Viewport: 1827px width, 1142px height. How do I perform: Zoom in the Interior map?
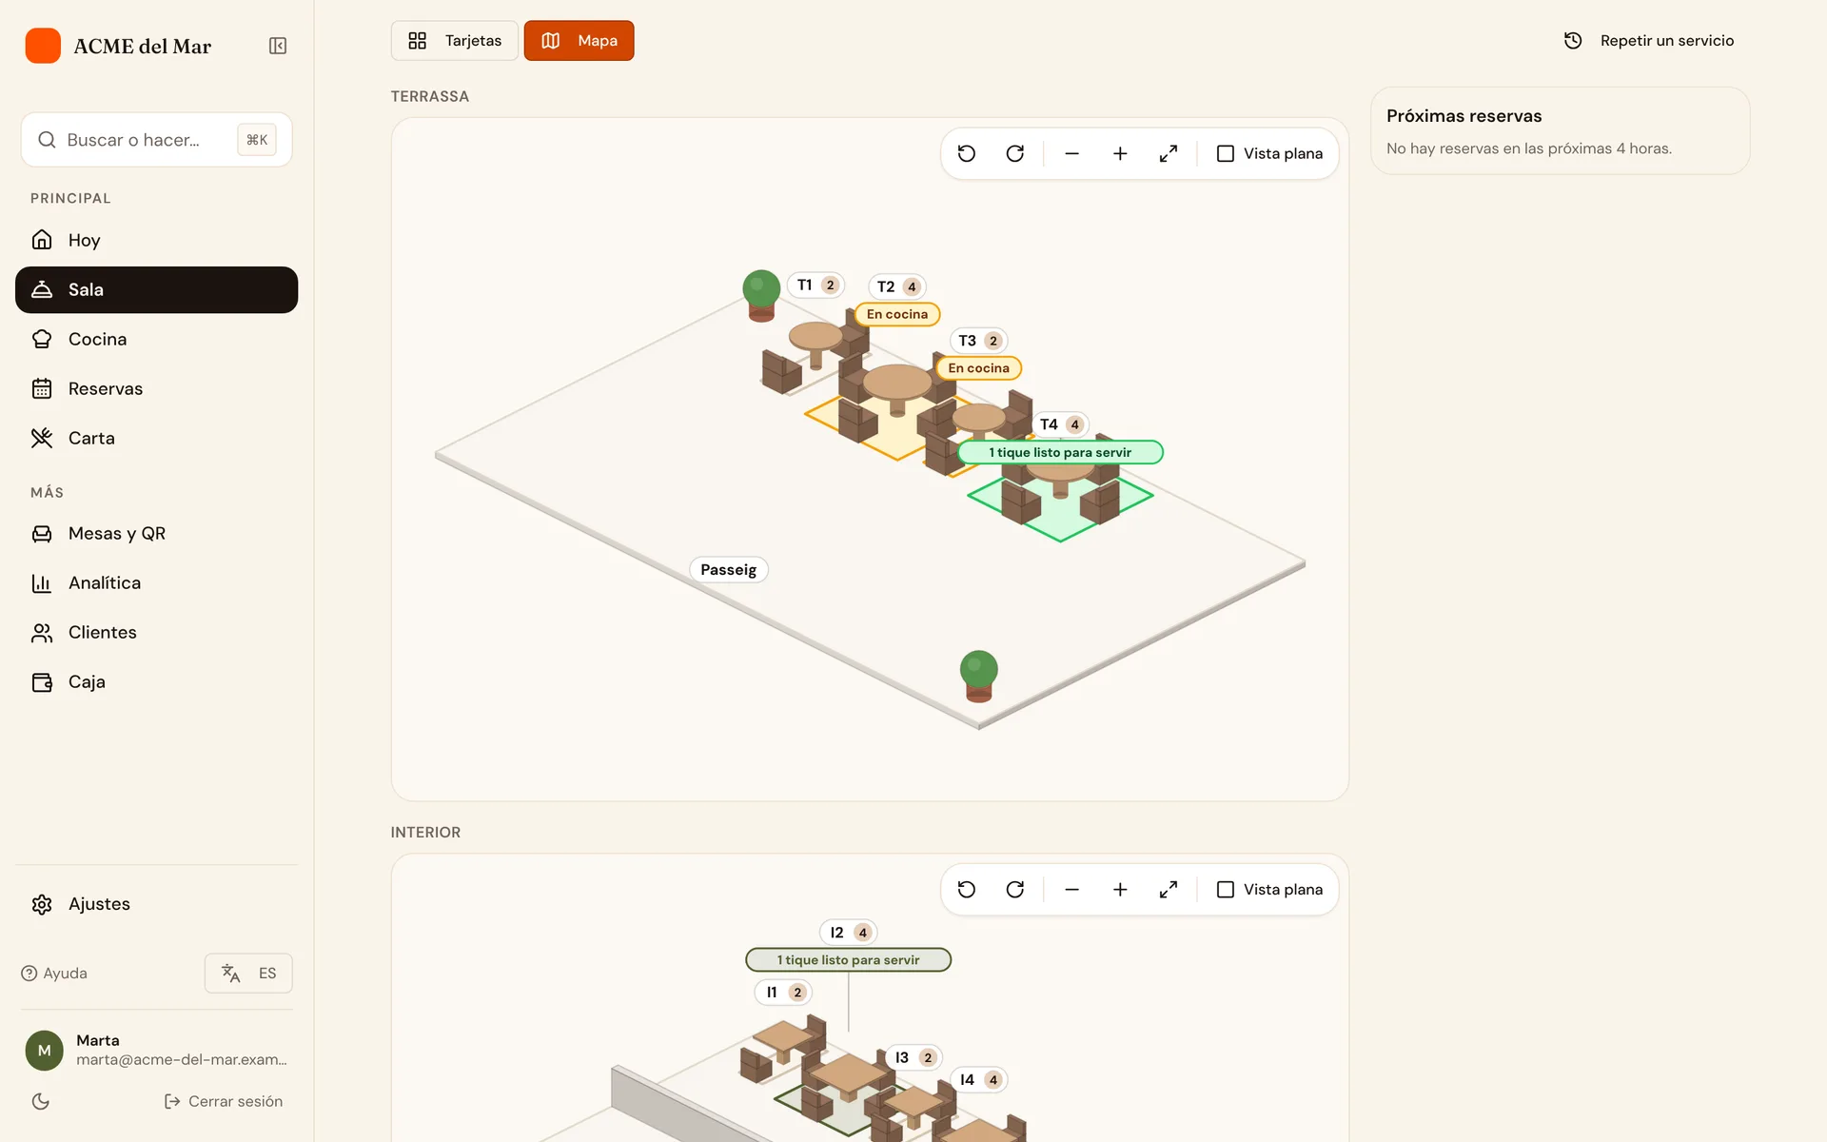pyautogui.click(x=1120, y=889)
